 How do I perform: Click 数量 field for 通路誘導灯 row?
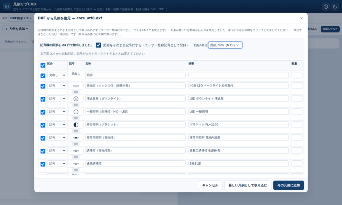click(297, 164)
